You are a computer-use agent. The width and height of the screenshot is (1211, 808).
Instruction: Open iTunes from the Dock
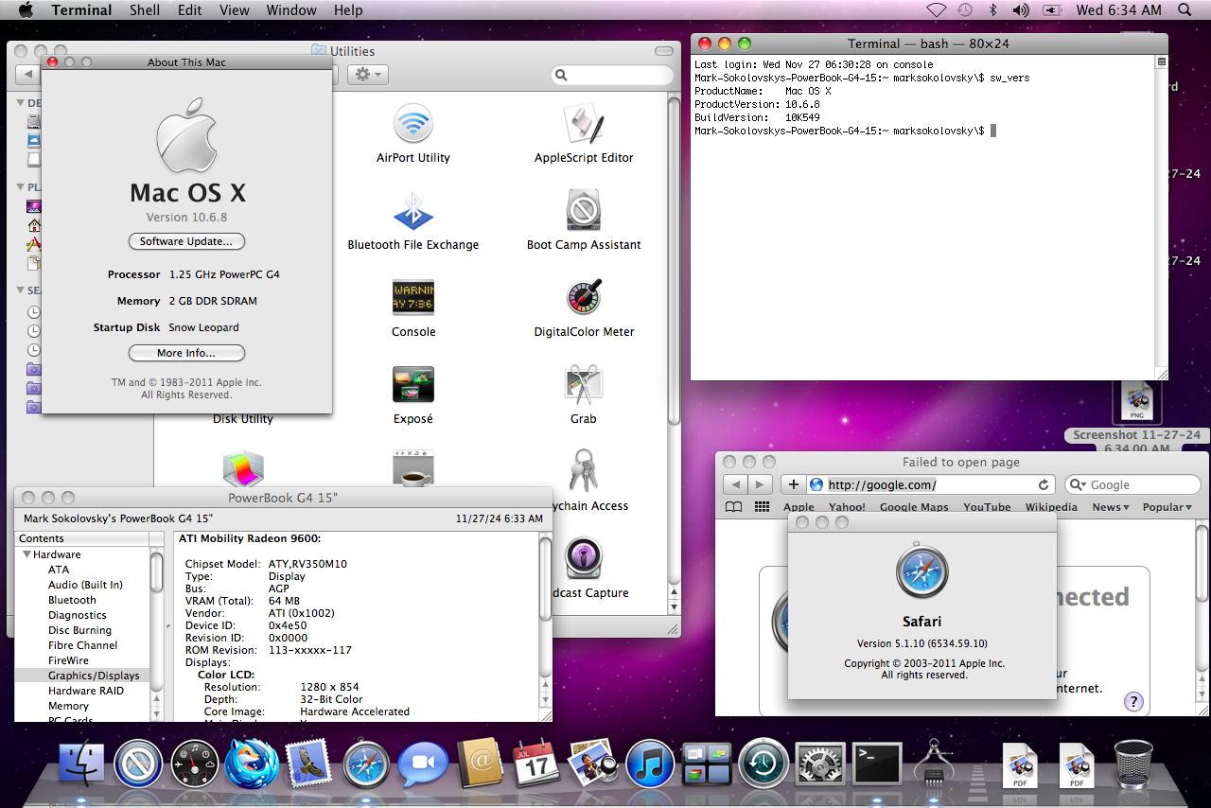click(650, 764)
